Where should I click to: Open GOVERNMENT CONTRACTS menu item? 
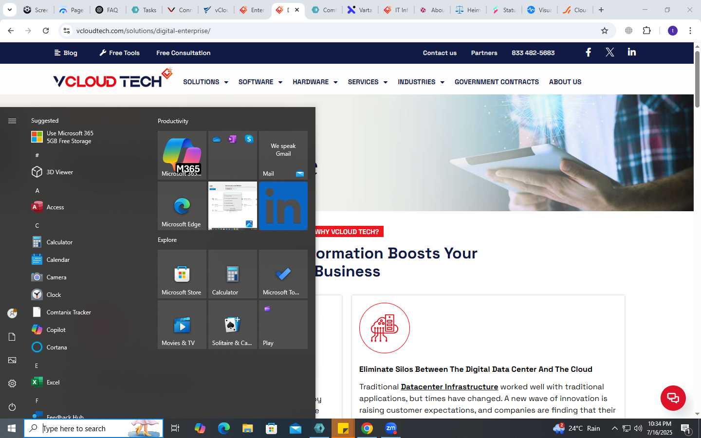[x=497, y=82]
